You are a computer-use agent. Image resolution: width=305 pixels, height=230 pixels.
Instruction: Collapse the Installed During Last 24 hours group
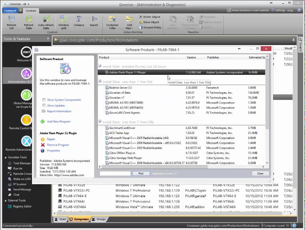(100, 66)
